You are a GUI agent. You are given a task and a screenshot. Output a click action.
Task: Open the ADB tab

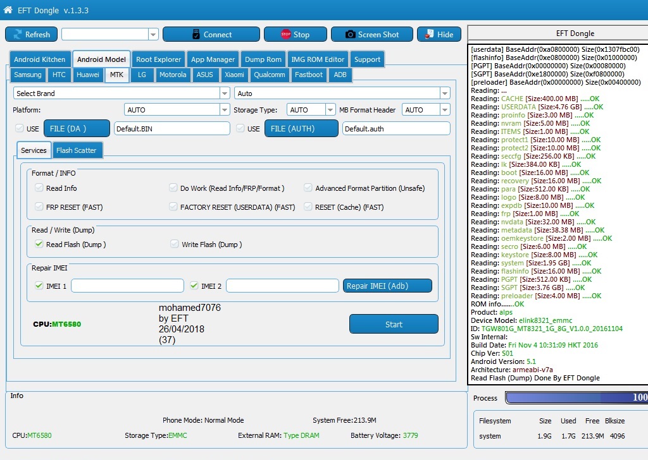pos(340,75)
